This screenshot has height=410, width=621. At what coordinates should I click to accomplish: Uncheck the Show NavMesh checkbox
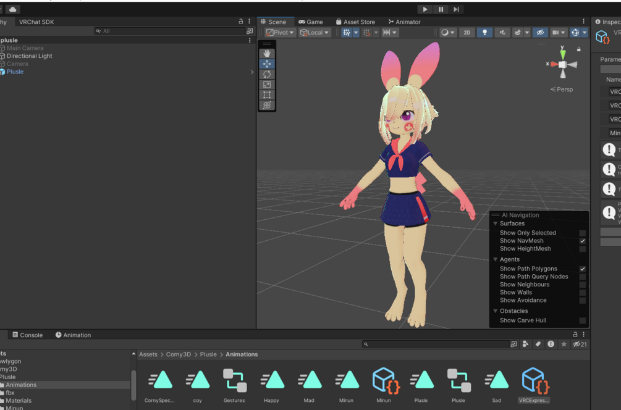tap(582, 241)
